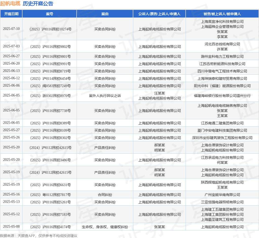The height and width of the screenshot is (238, 259).
Task: Select the cause 案外人执行异议之诉
Action: point(105,96)
